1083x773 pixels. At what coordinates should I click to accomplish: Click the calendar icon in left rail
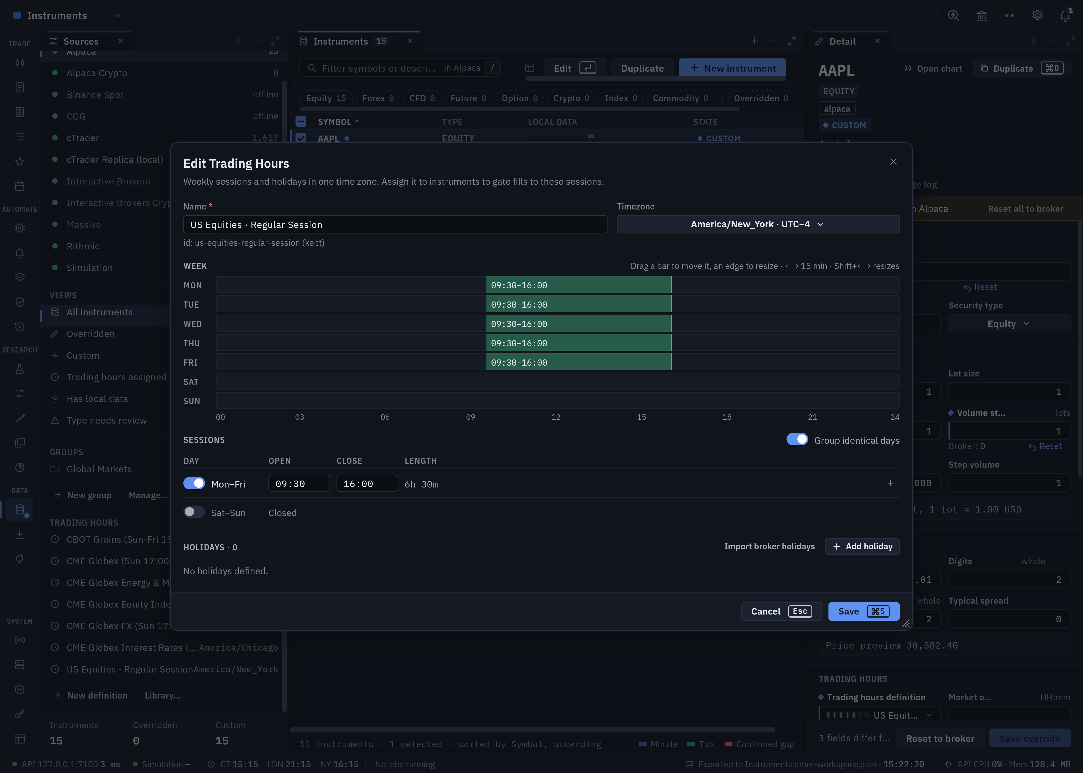20,186
